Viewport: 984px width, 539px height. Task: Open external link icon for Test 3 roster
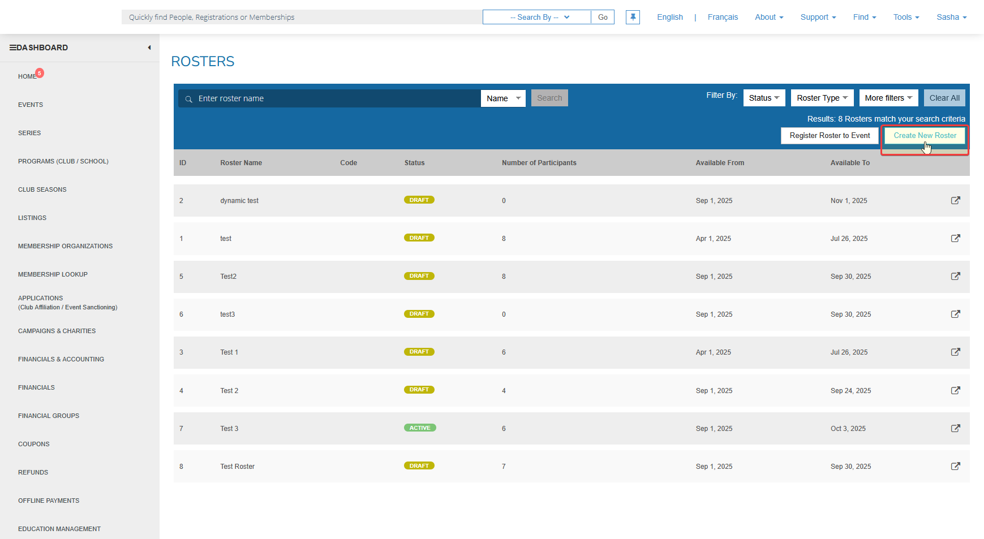955,428
